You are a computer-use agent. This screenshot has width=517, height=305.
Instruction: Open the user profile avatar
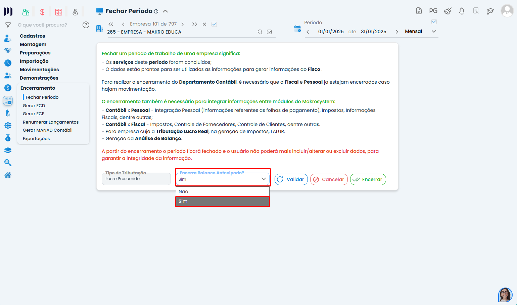coord(507,11)
